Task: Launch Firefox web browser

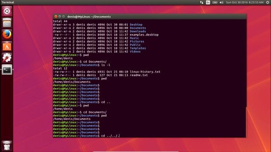Action: pos(7,34)
